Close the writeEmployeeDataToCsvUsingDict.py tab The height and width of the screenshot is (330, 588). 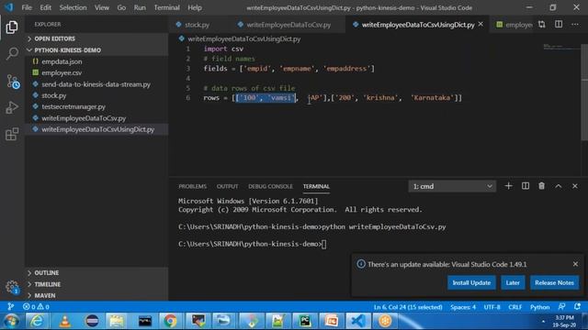[x=481, y=25]
